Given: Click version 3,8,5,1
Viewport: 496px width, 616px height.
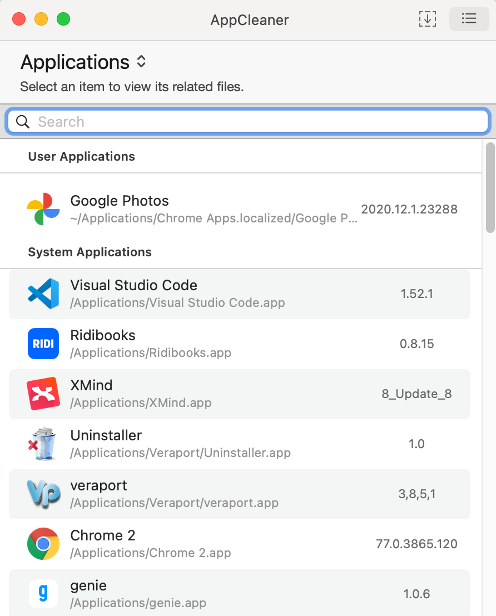Looking at the screenshot, I should click(x=416, y=494).
